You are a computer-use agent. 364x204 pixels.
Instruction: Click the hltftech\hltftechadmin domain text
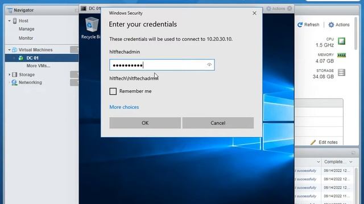pos(134,78)
